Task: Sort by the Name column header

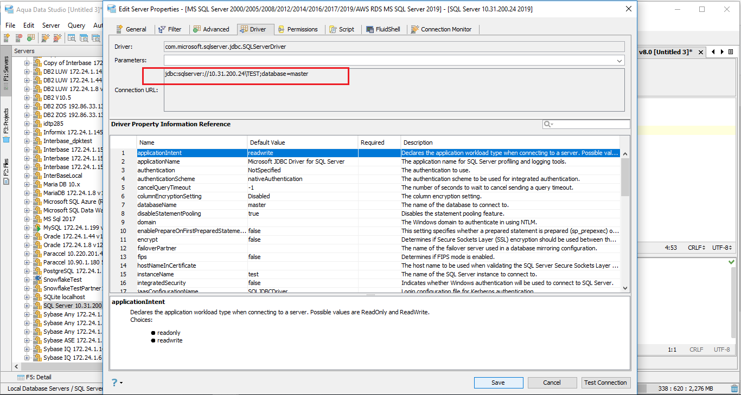Action: click(x=191, y=143)
